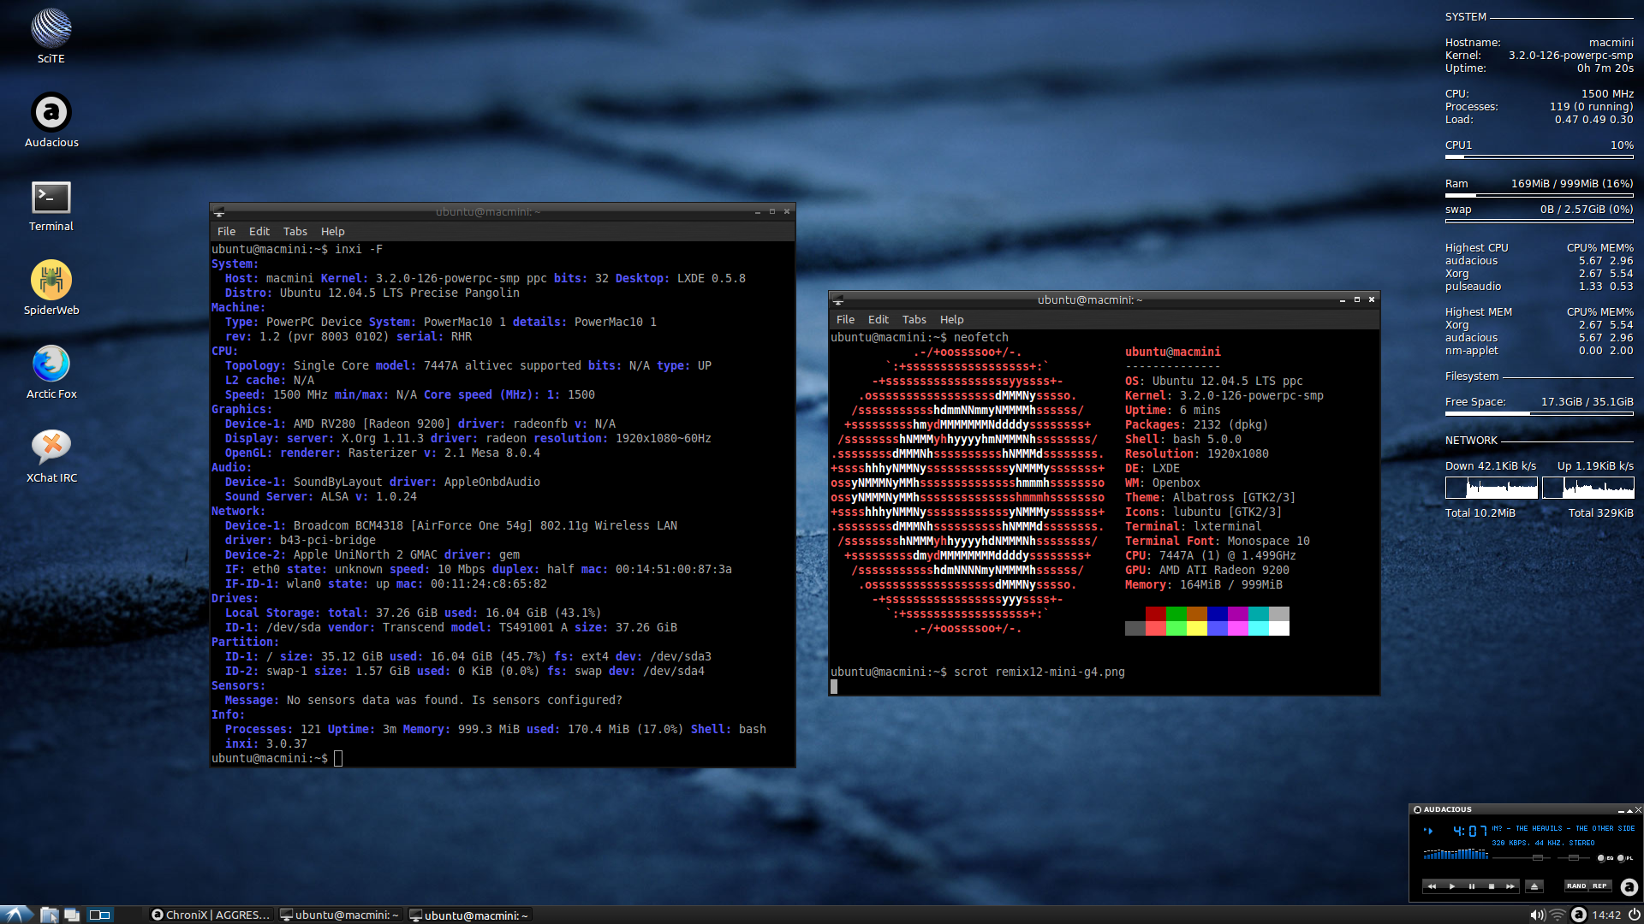Click the eject/open file button in Audacious
The image size is (1644, 924).
[1534, 886]
